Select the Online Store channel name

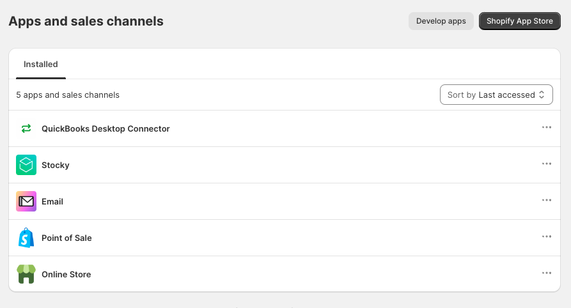point(66,274)
